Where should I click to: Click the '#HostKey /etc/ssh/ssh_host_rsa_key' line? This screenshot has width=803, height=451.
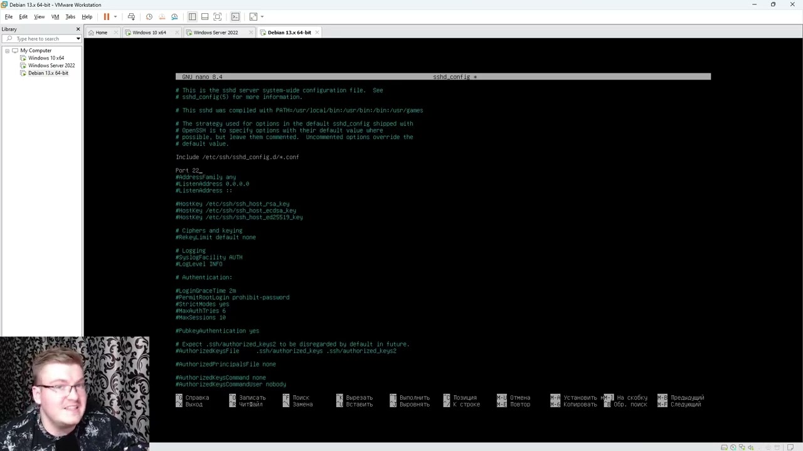232,204
